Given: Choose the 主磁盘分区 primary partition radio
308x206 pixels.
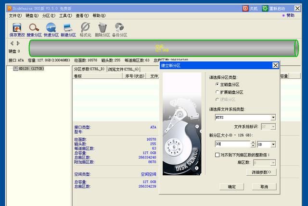Looking at the screenshot, I should click(x=217, y=85).
